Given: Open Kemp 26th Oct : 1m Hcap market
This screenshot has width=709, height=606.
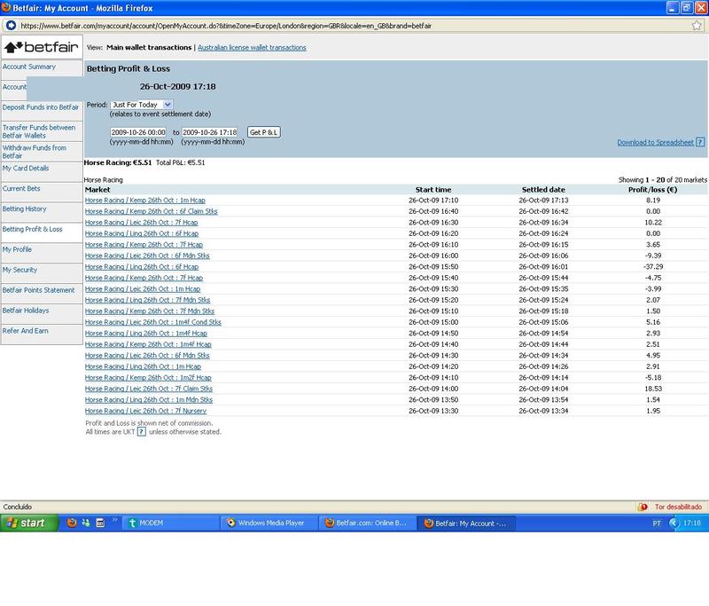Looking at the screenshot, I should 145,200.
